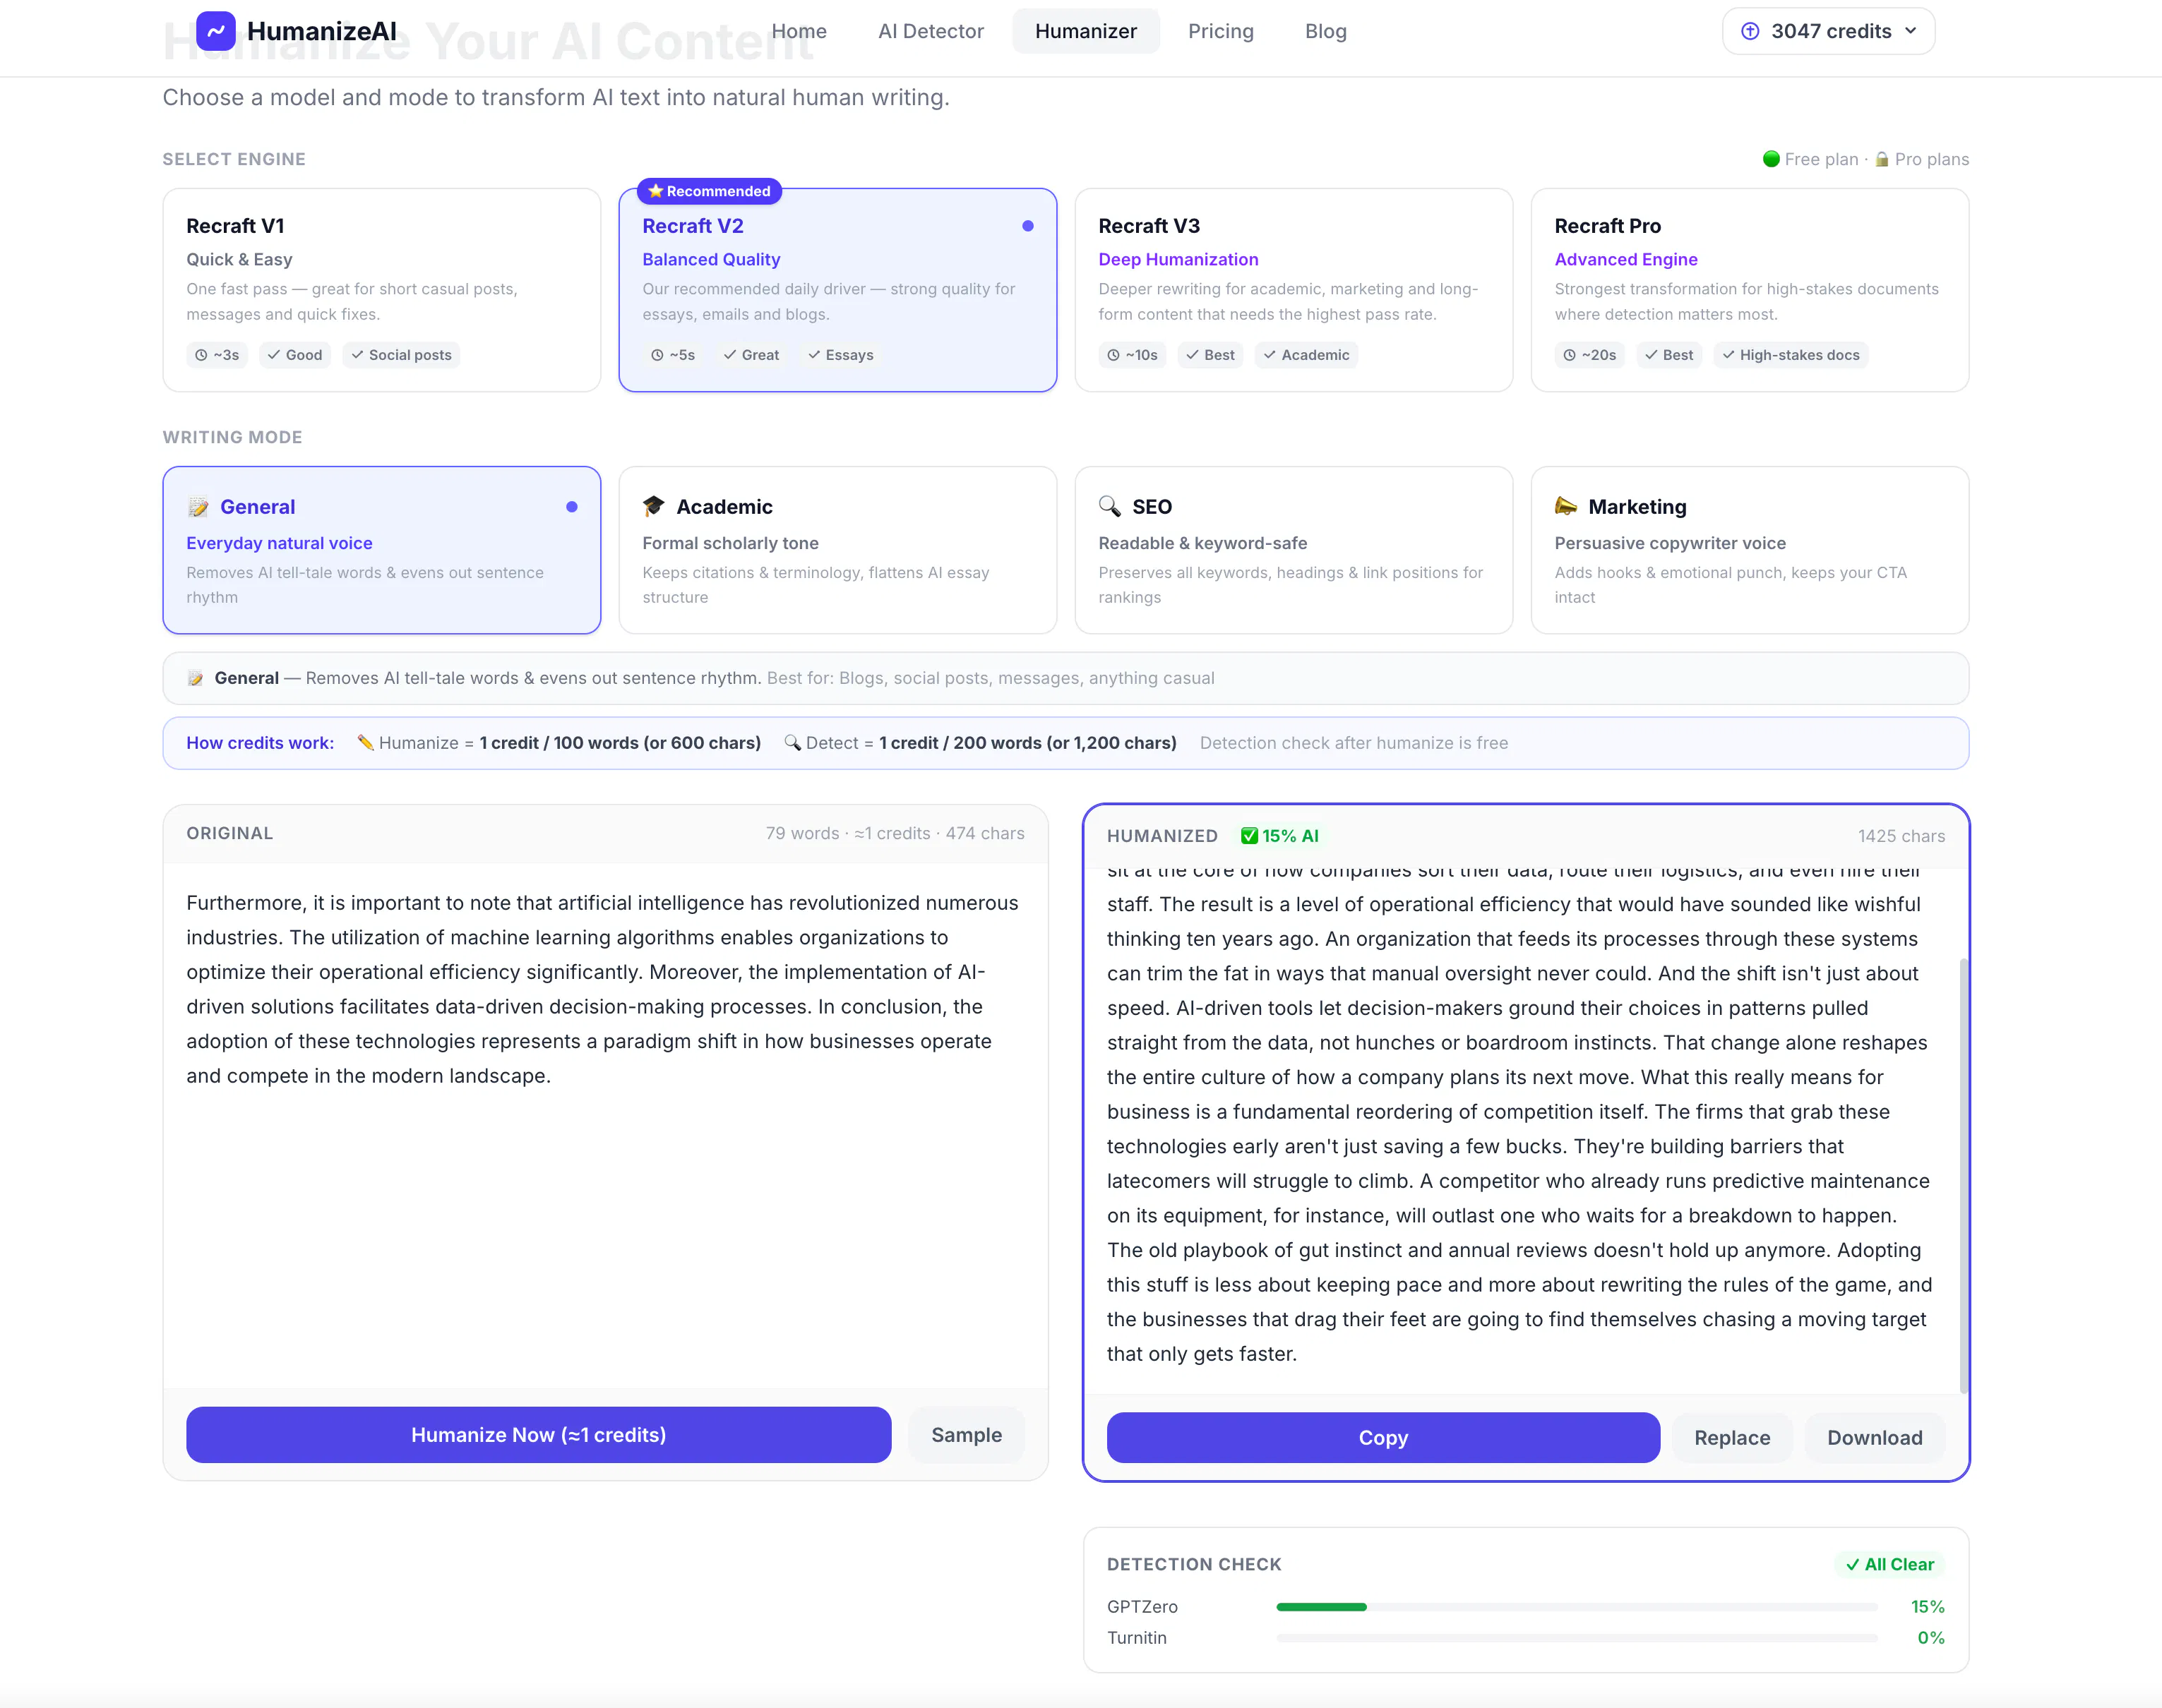Open the Blog page
The height and width of the screenshot is (1708, 2162).
click(1325, 31)
